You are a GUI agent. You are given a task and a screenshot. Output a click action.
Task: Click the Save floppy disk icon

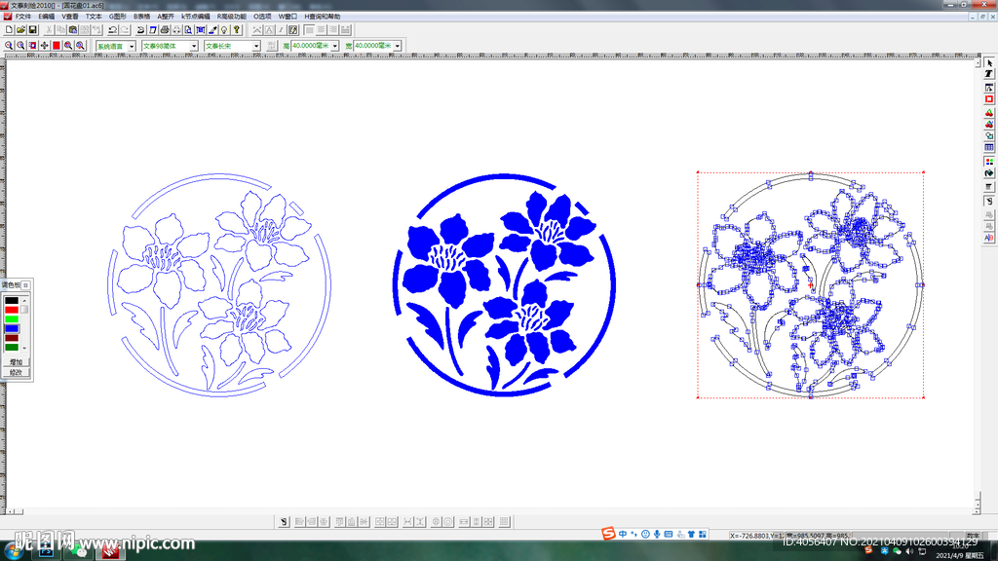coord(32,30)
